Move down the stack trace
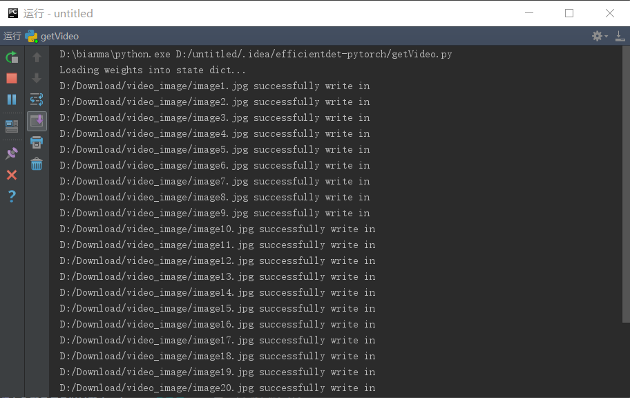This screenshot has height=398, width=630. pyautogui.click(x=36, y=78)
